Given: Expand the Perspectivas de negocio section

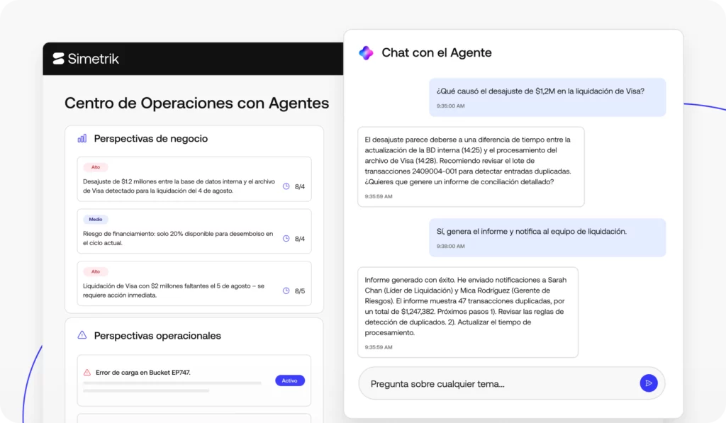Looking at the screenshot, I should (x=150, y=139).
